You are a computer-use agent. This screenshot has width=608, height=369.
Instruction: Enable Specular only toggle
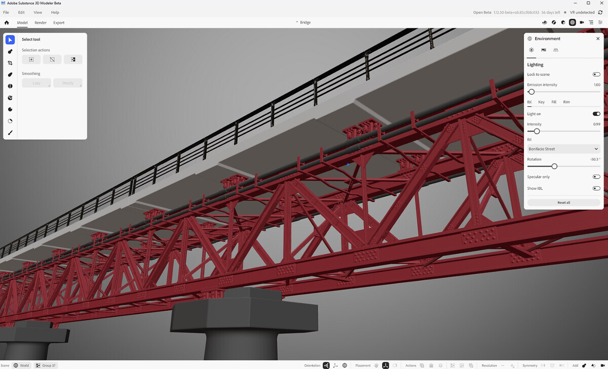coord(596,177)
